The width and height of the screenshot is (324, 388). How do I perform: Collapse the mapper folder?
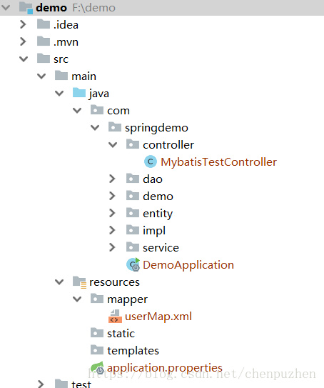(x=77, y=299)
